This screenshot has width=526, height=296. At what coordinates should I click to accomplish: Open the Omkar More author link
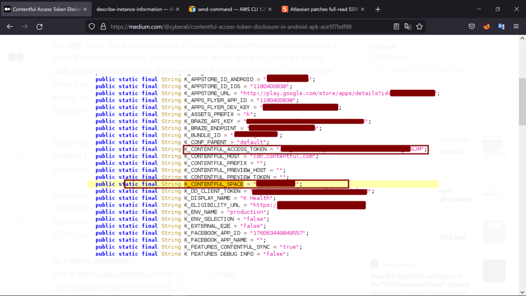click(x=398, y=264)
